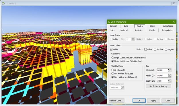Click the Width (X) input field
Image resolution: width=179 pixels, height=106 pixels.
point(162,70)
